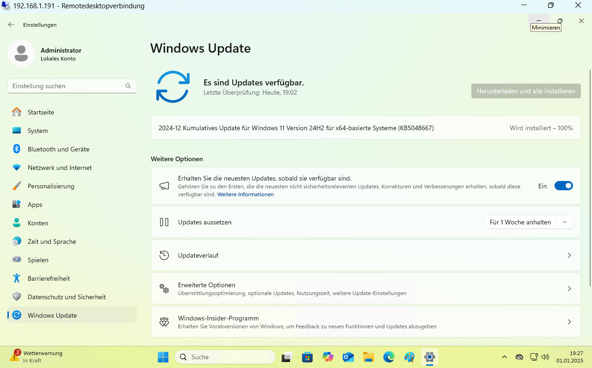Click the back arrow next to Einstellungen
592x368 pixels.
[11, 25]
